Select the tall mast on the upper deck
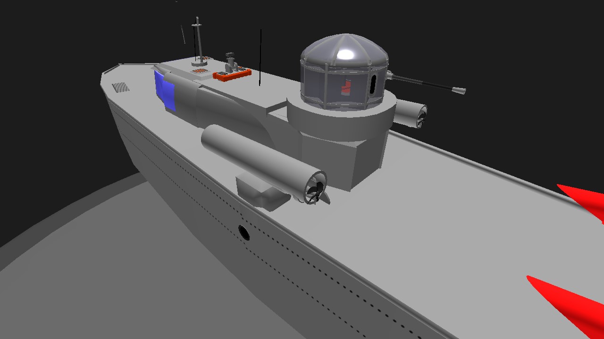This screenshot has height=339, width=604. pos(198,40)
